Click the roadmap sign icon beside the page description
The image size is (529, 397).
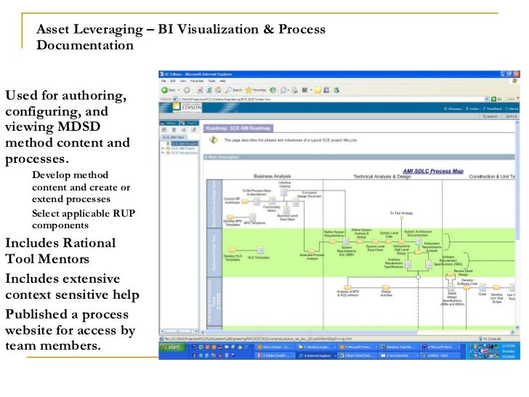tap(214, 140)
